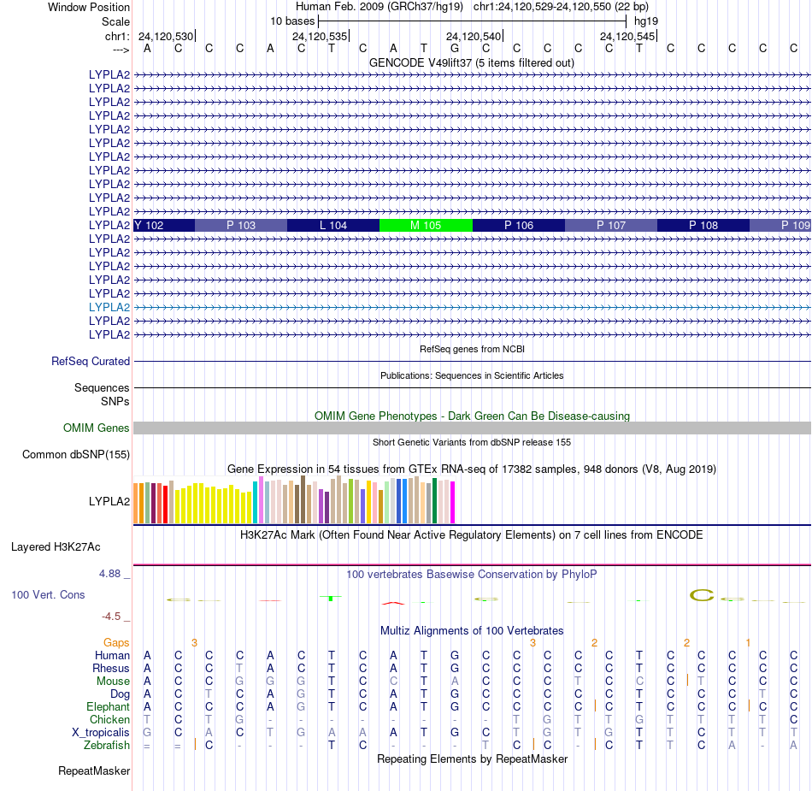Screen dimensions: 812x791
Task: Click the large C PhyloP conservation logo
Action: click(x=702, y=595)
